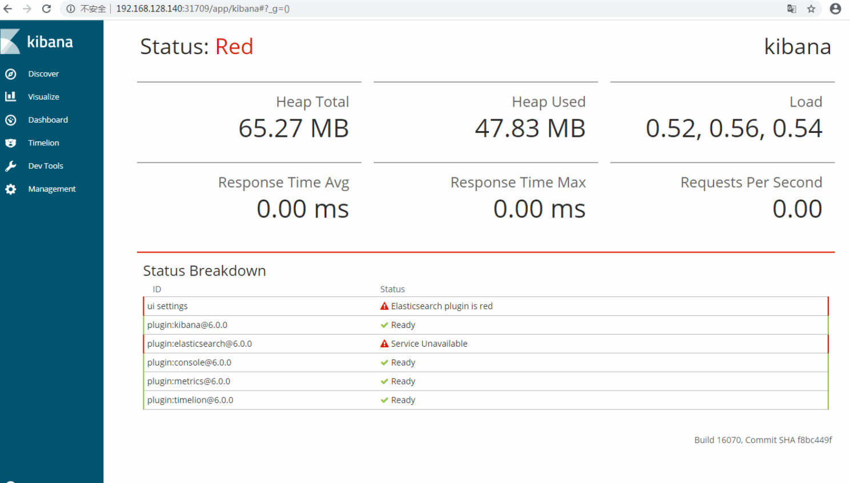The height and width of the screenshot is (483, 850).
Task: Click the Visualize bar chart icon
Action: pyautogui.click(x=10, y=96)
